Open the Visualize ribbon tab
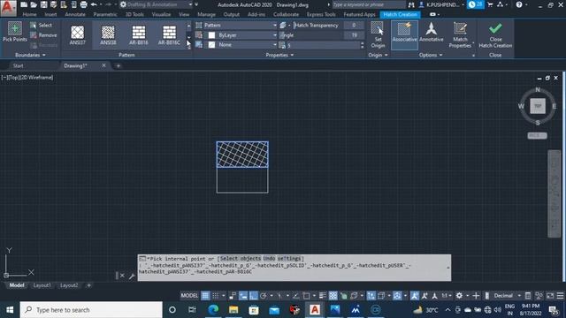 161,14
